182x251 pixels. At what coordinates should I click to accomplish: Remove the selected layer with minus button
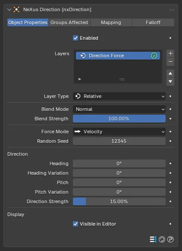pos(170,62)
